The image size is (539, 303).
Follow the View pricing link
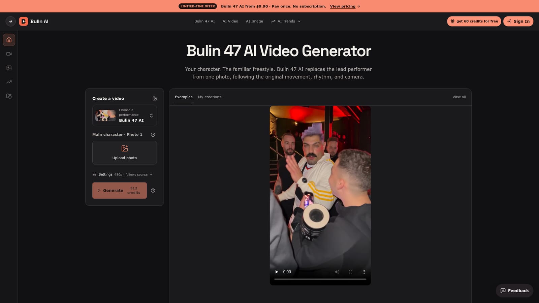tap(345, 6)
